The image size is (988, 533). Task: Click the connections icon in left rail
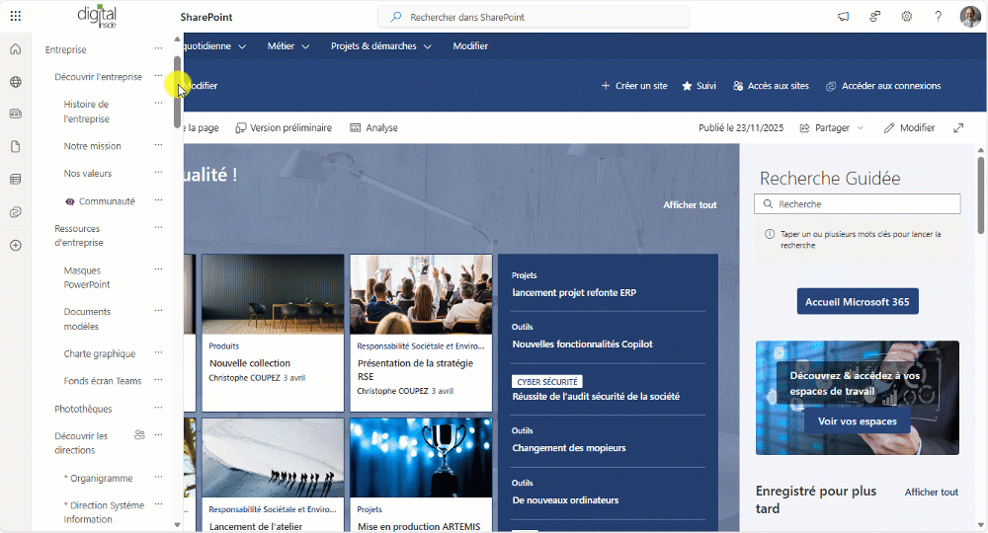coord(16,212)
